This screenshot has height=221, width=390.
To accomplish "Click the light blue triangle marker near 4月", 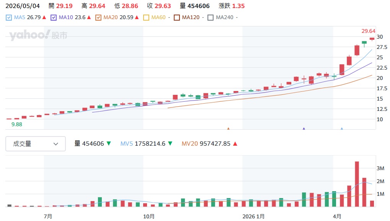I will pyautogui.click(x=342, y=128).
